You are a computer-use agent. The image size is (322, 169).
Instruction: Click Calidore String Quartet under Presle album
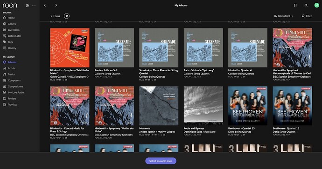[108, 74]
